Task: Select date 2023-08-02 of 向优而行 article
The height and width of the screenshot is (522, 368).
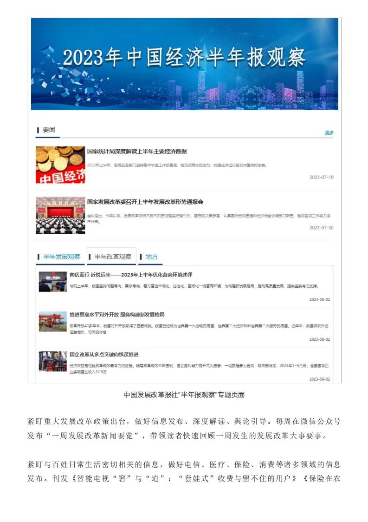Action: 319,299
